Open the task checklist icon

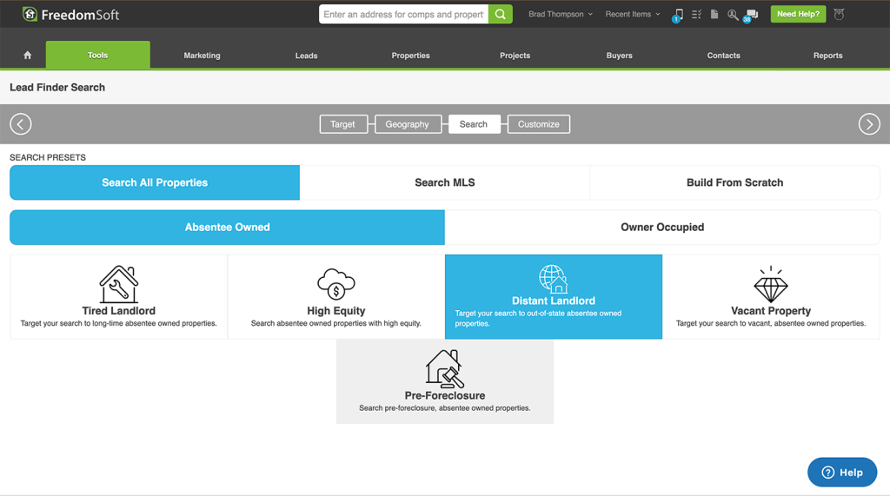click(696, 15)
